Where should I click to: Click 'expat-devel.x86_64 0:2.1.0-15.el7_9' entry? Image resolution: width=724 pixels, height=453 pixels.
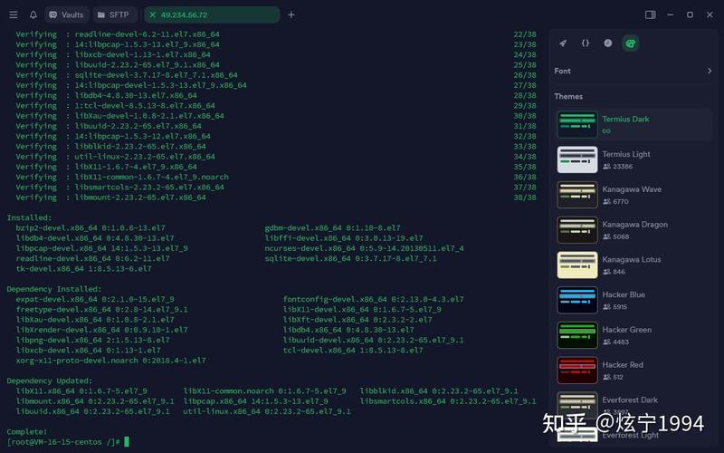pyautogui.click(x=95, y=299)
